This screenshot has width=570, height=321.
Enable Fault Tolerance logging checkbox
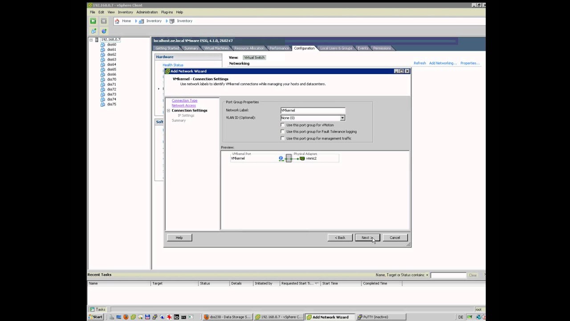(x=283, y=132)
